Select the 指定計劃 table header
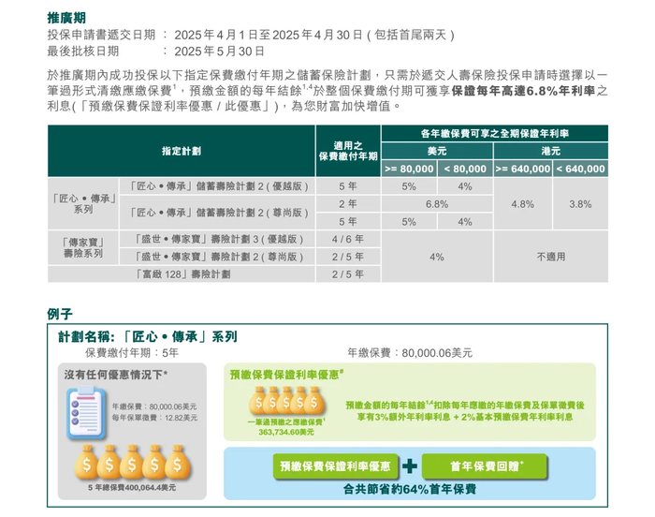 tap(182, 151)
